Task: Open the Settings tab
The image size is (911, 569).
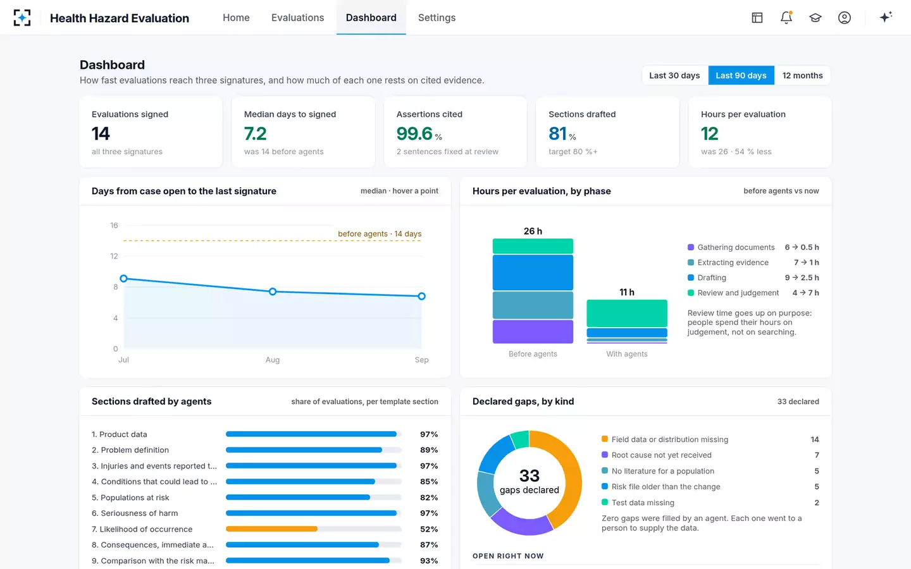Action: coord(437,18)
